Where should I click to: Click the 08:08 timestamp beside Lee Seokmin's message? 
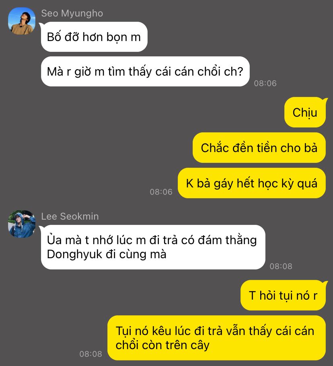pos(281,266)
